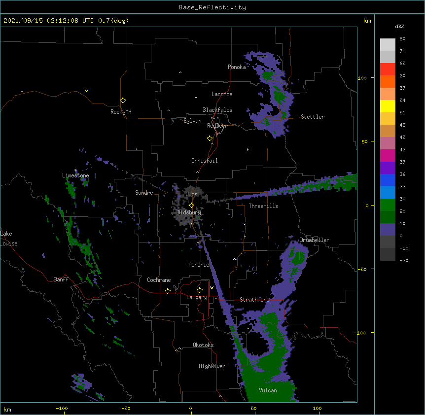
Task: Click the dBZ legend heading
Action: coord(399,26)
